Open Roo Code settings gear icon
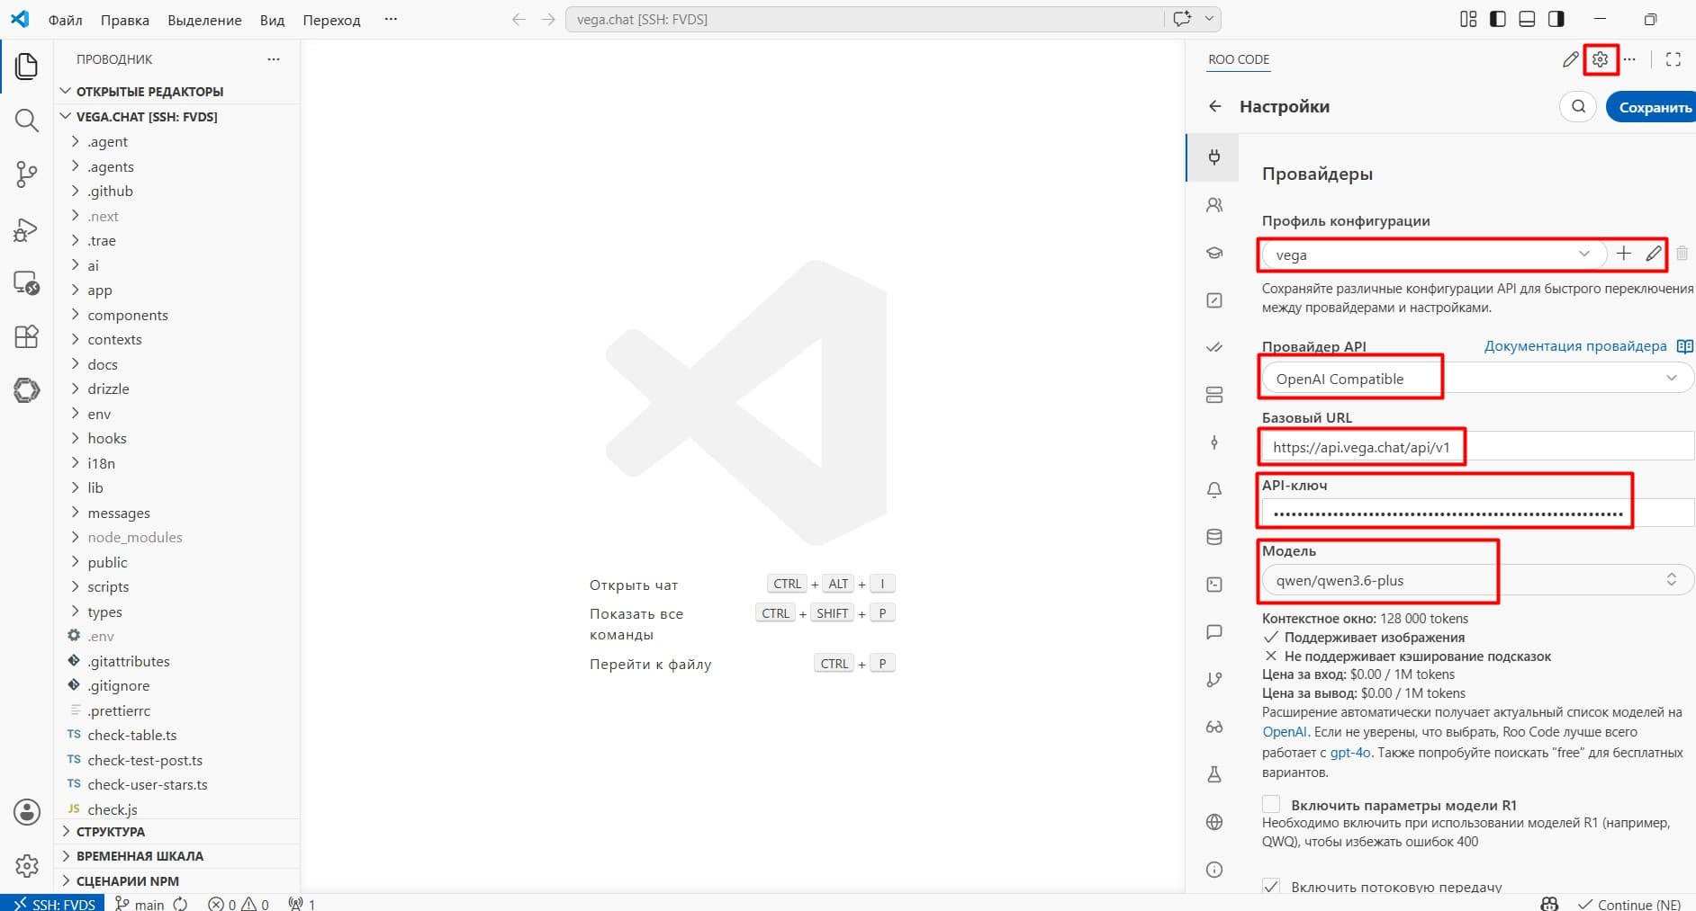 click(1600, 59)
